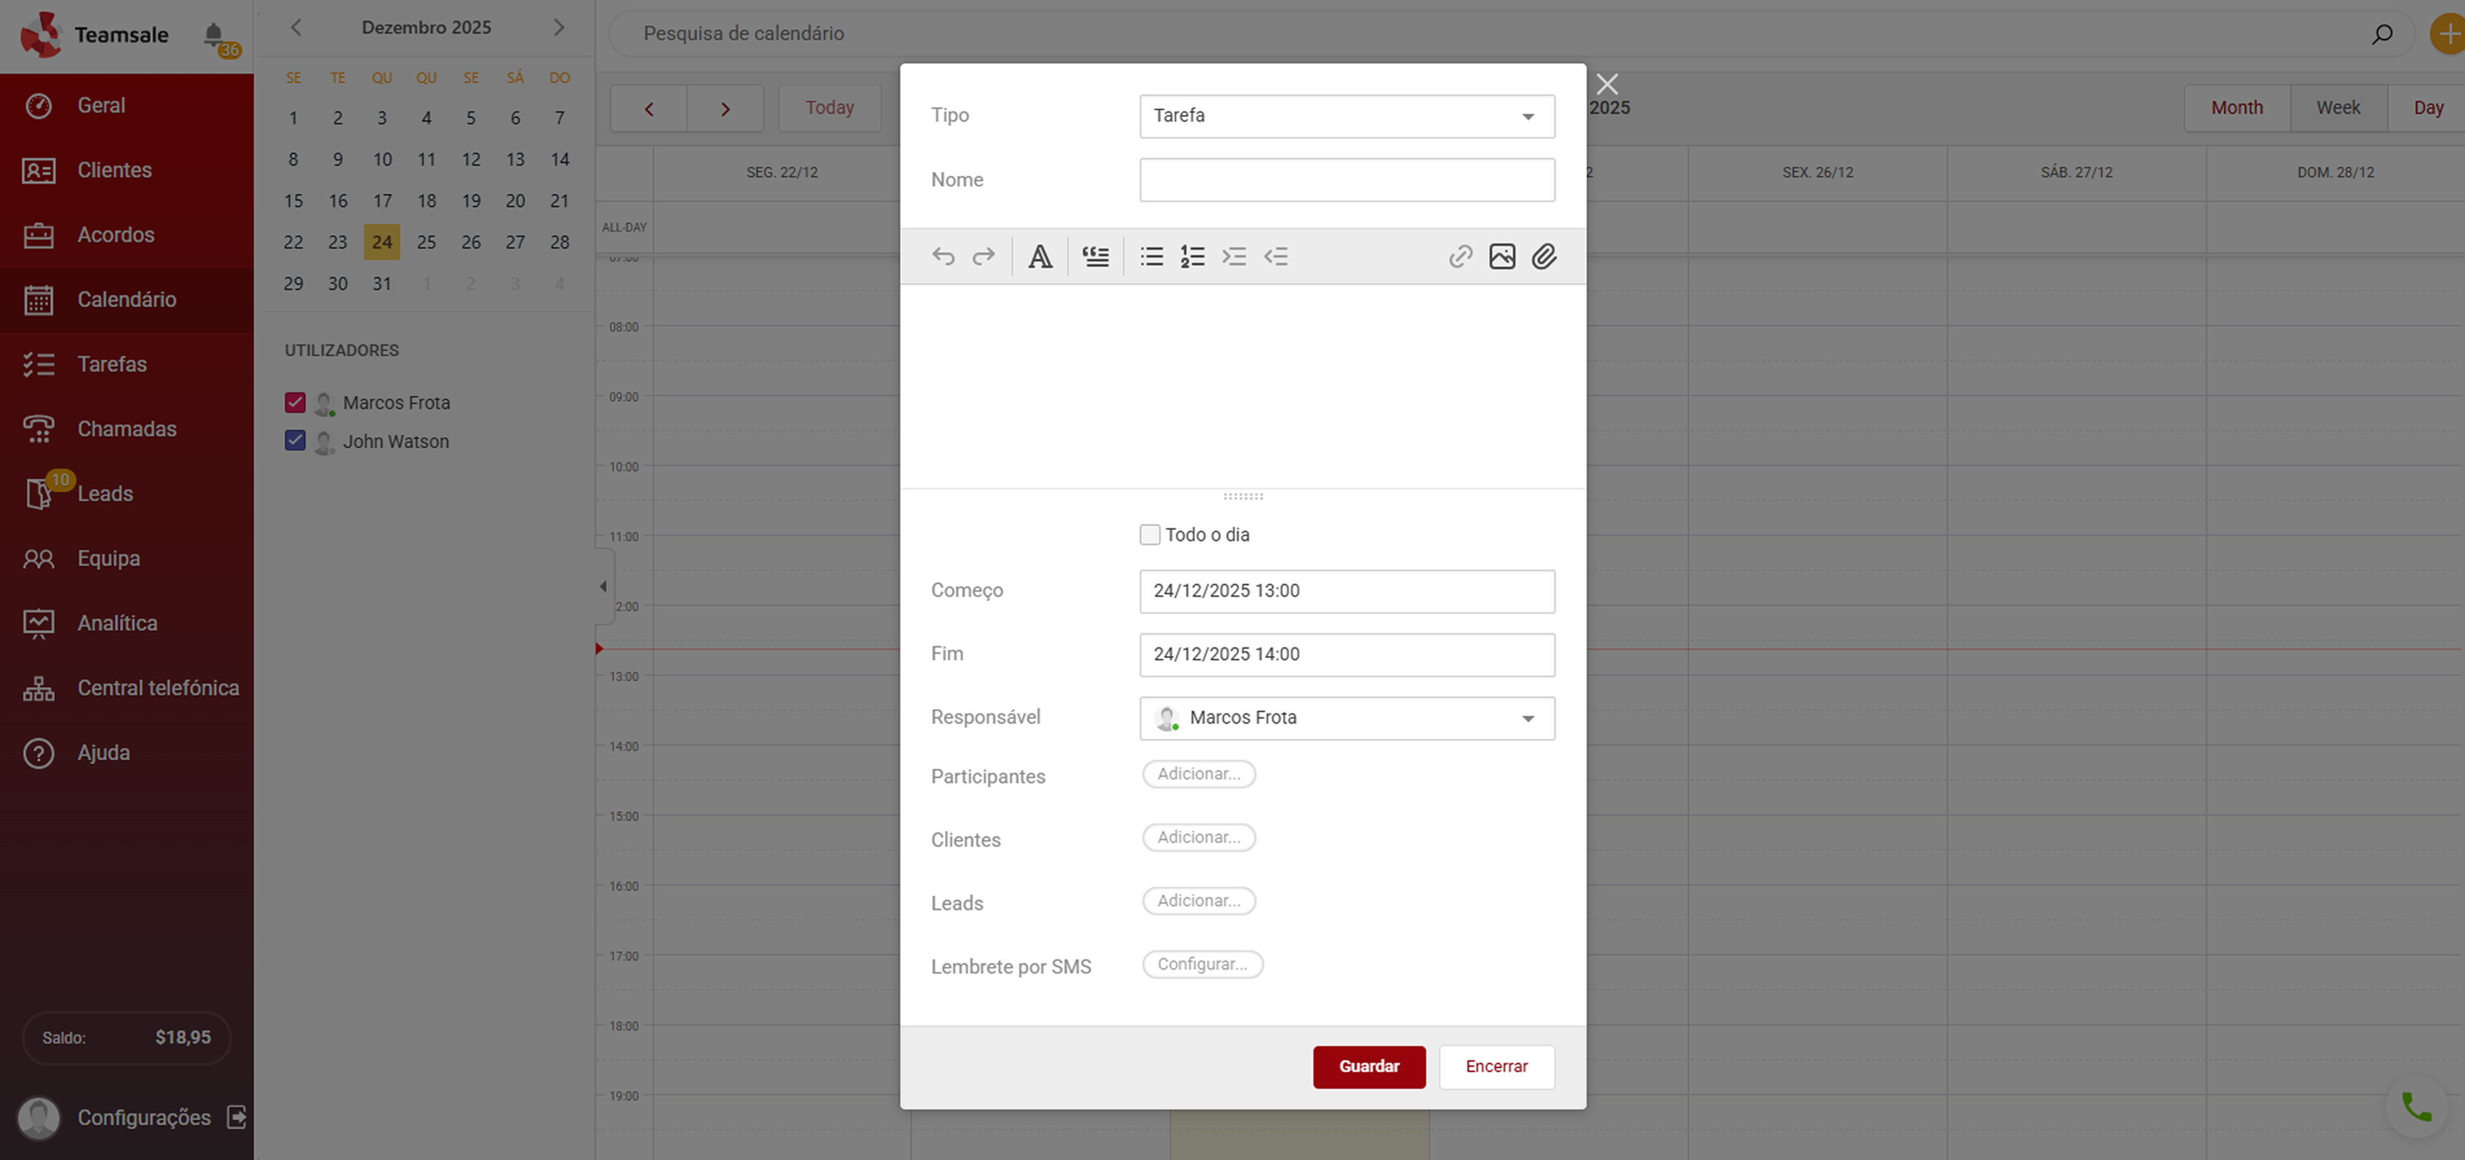Click the bulleted list icon

click(1151, 256)
